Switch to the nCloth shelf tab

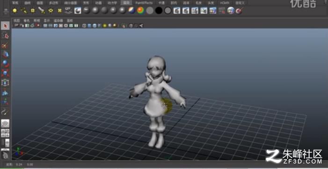[x=225, y=3]
